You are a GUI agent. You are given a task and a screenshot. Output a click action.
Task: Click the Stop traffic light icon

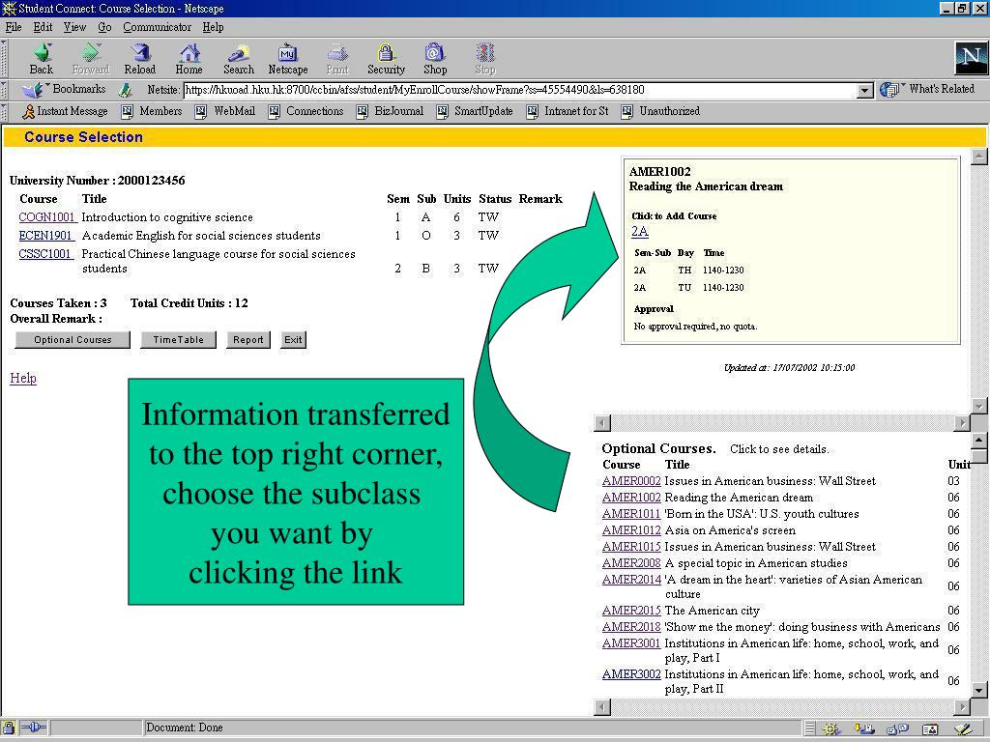tap(485, 59)
